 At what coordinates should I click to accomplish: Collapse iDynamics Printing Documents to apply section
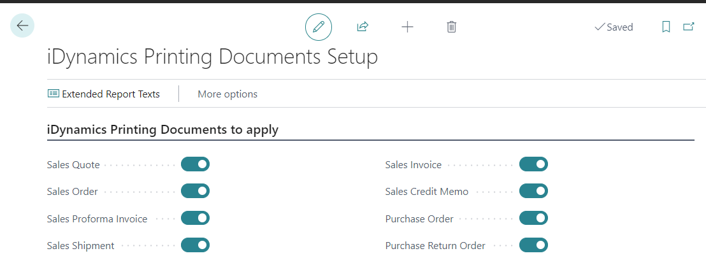162,130
